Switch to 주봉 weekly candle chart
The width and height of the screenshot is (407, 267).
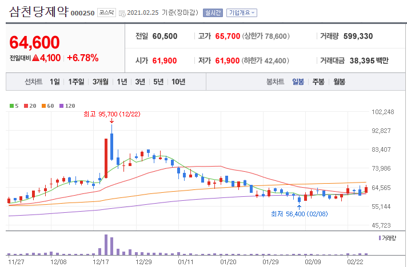[318, 82]
